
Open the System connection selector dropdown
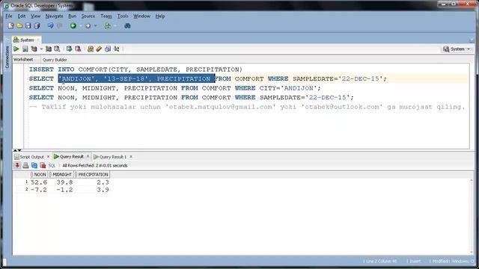tap(457, 49)
